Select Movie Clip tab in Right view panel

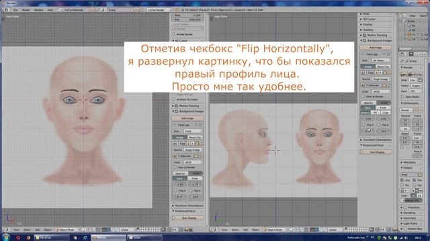point(383,66)
